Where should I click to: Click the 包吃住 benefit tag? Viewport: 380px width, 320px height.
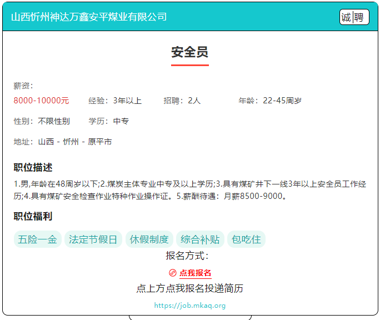(246, 239)
